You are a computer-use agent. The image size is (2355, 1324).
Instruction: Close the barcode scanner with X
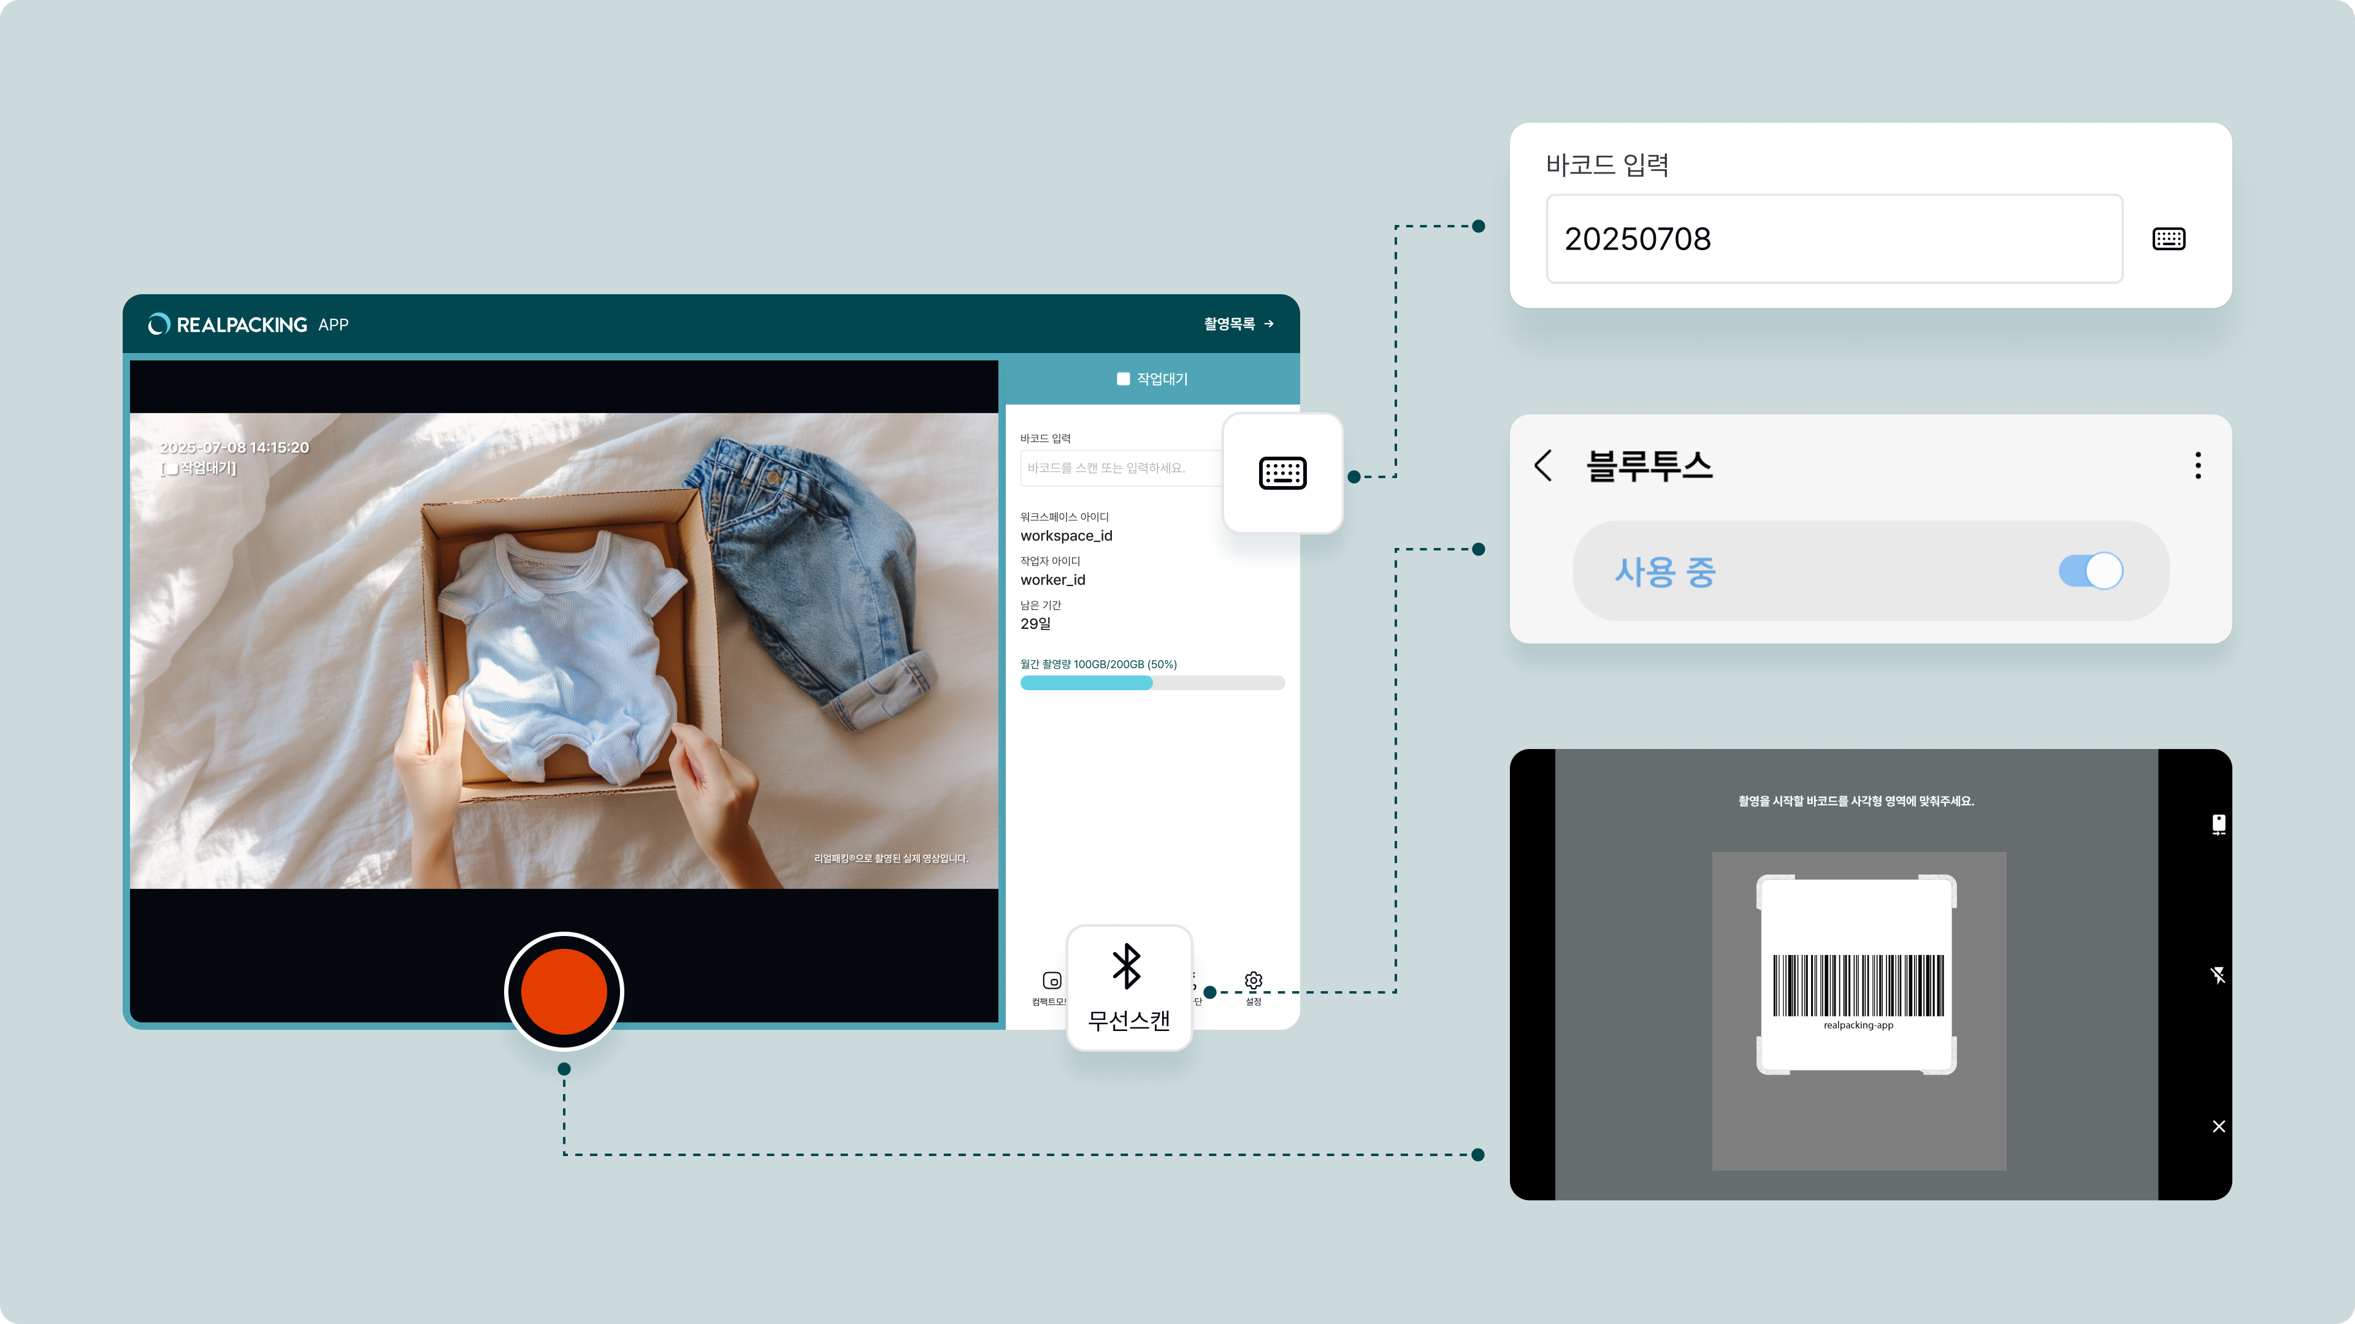coord(2218,1126)
